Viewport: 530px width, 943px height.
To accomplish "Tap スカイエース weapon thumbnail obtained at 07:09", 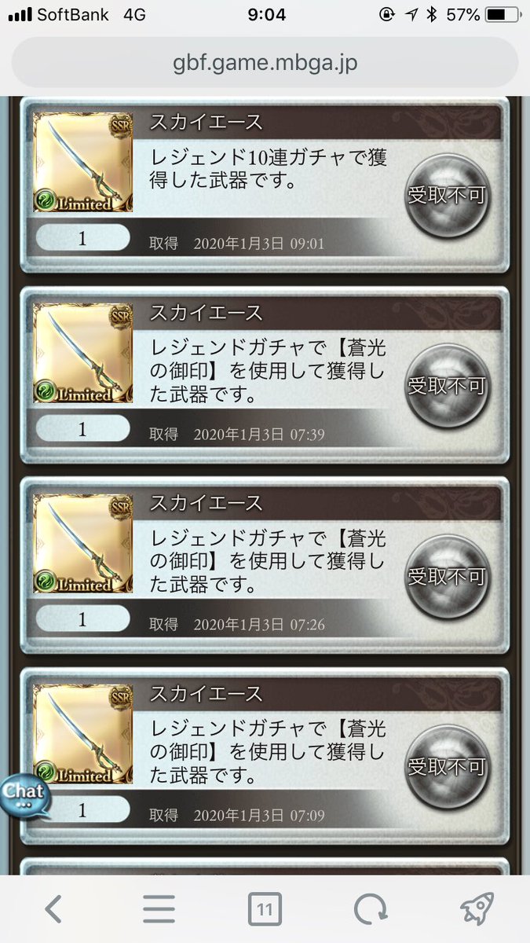I will click(x=83, y=734).
